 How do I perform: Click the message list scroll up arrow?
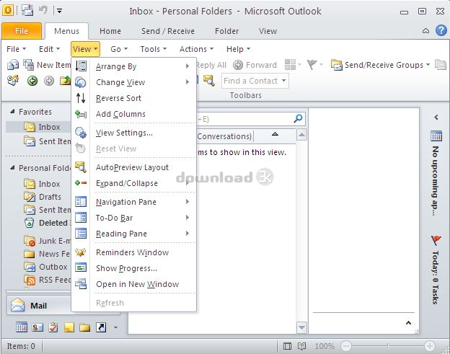(x=301, y=135)
